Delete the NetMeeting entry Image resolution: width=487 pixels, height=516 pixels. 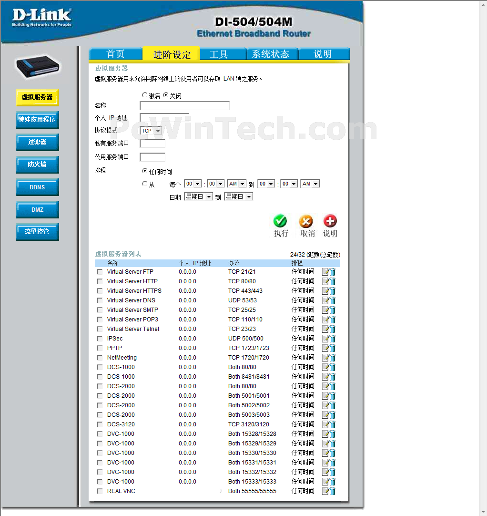333,358
